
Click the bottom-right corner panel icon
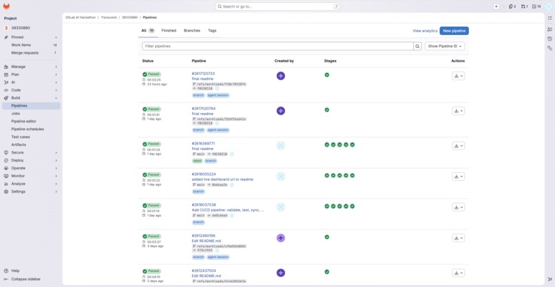point(549,279)
